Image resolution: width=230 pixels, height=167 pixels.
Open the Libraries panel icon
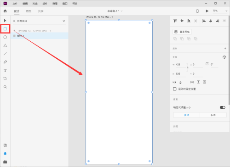[x=5, y=145]
